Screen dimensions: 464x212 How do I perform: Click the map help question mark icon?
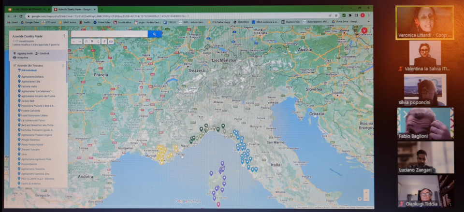click(x=360, y=199)
